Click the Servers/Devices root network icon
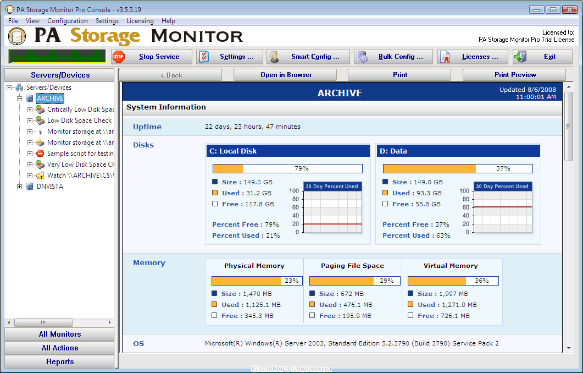The width and height of the screenshot is (583, 373). (x=19, y=87)
